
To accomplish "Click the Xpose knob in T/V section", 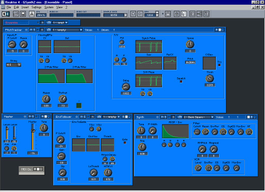I will tap(190, 44).
